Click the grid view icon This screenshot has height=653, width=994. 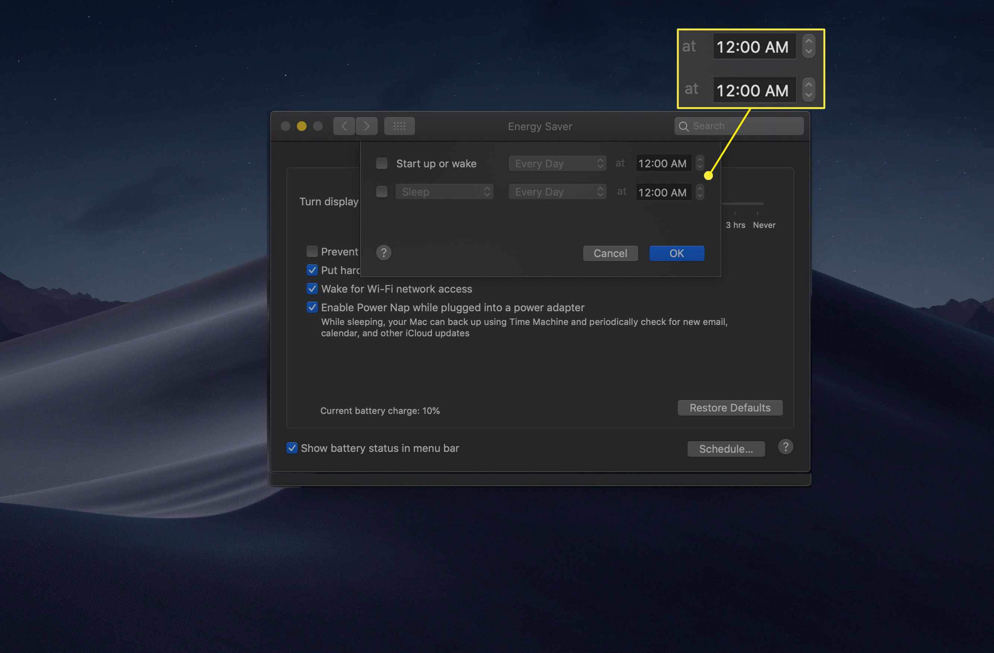pyautogui.click(x=399, y=125)
